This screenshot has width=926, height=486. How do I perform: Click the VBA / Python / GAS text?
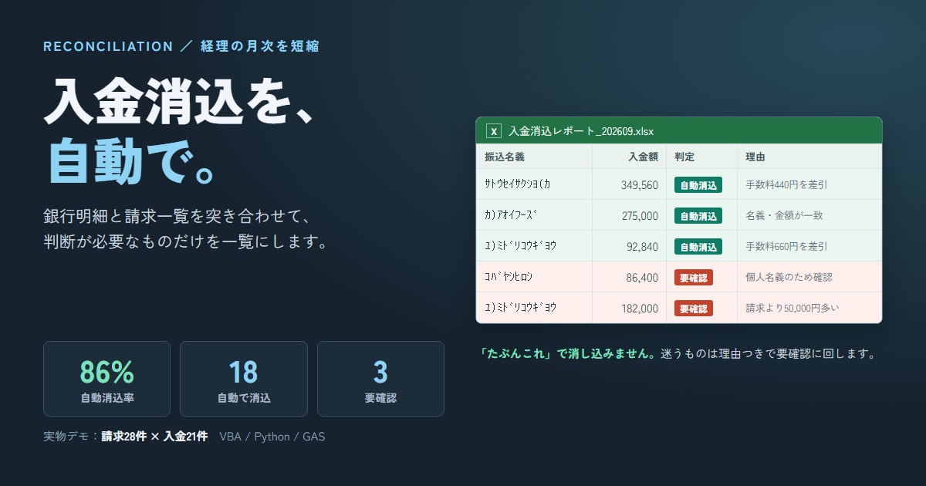272,437
